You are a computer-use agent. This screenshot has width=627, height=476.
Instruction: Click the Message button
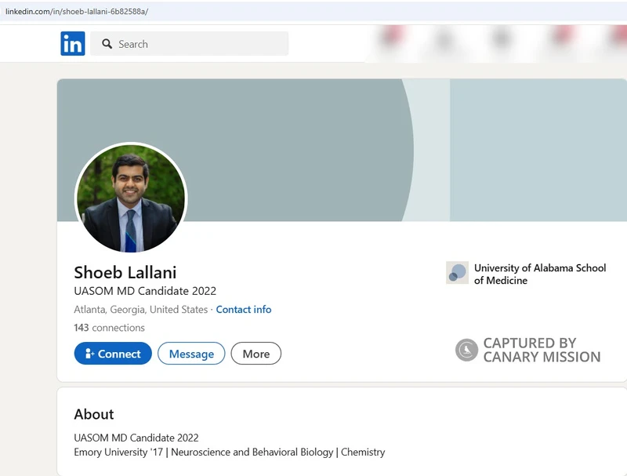point(191,354)
